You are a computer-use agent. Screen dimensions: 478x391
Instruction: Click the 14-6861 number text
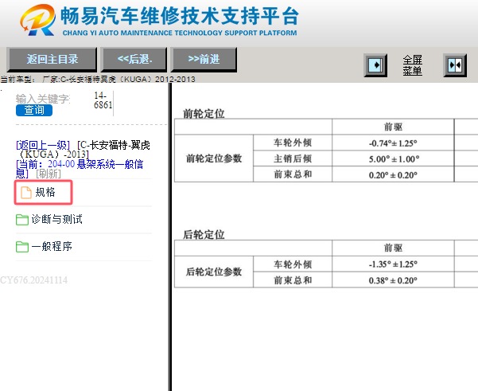(x=103, y=100)
